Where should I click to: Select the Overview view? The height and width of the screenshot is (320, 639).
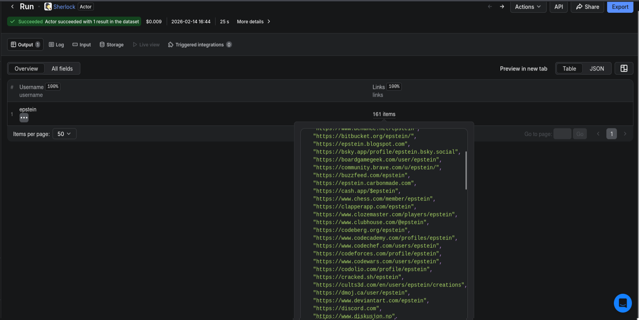point(26,69)
